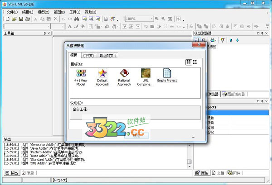Click the model browser filter icon
The height and width of the screenshot is (185, 272).
(223, 40)
